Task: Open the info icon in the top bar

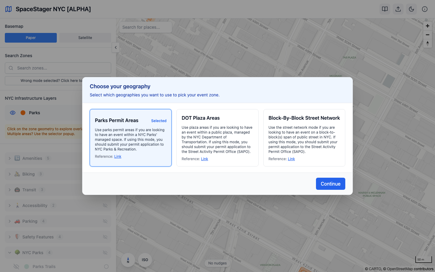Action: [x=424, y=9]
